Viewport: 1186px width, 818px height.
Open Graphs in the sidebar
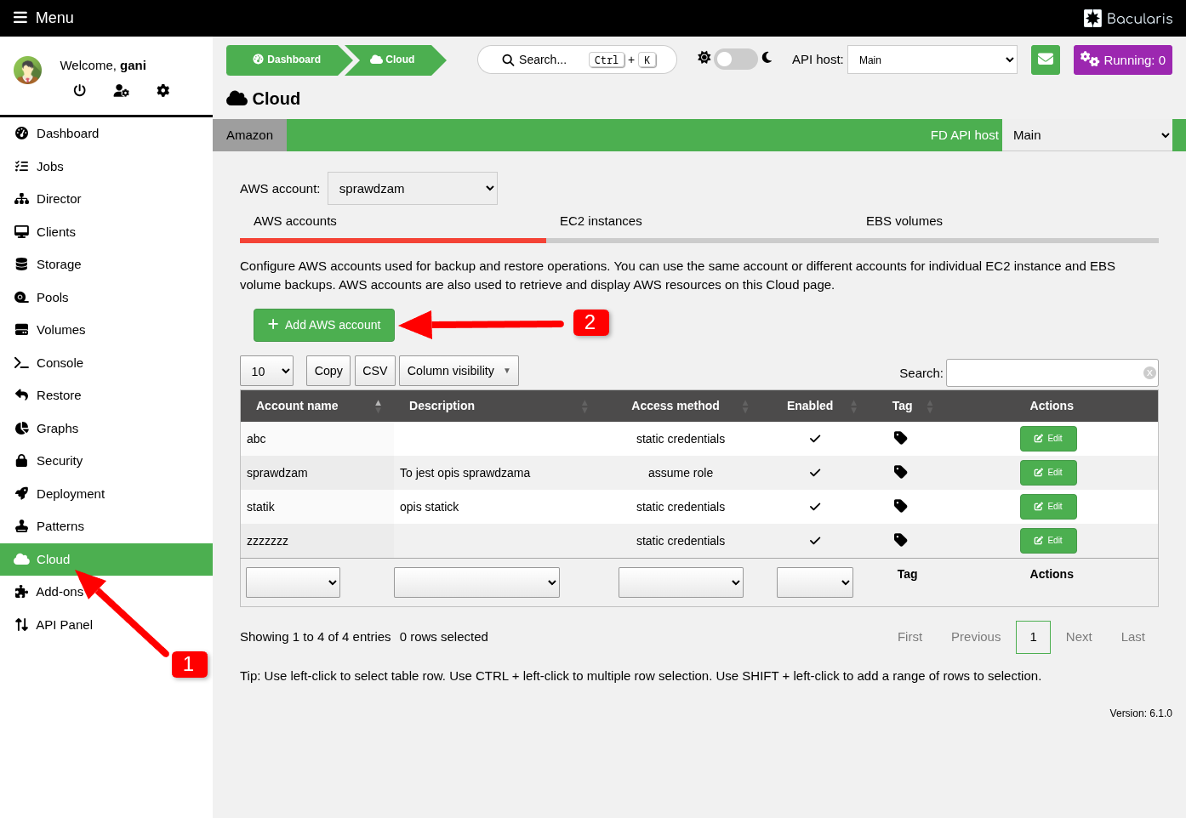point(106,429)
